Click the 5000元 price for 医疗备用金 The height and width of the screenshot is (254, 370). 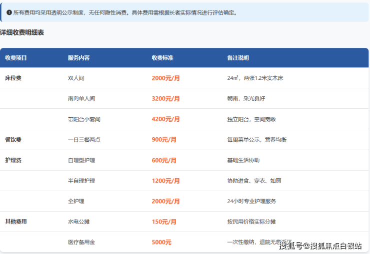point(161,242)
